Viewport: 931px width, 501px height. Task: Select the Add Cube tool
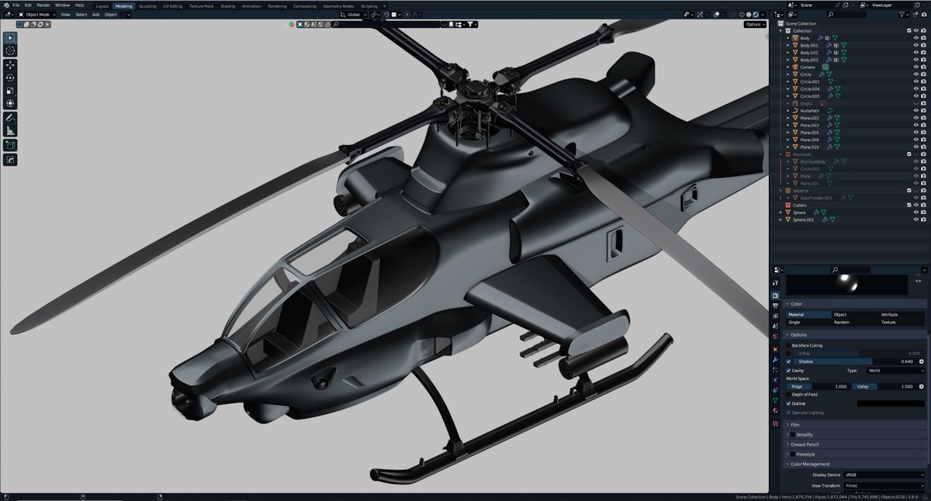(x=11, y=145)
